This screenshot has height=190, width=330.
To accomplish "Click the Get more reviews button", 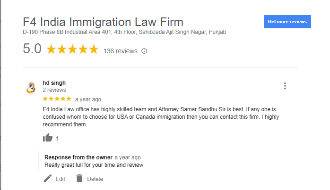I will 287,22.
